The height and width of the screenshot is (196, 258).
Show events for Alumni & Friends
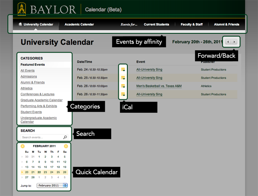227,24
